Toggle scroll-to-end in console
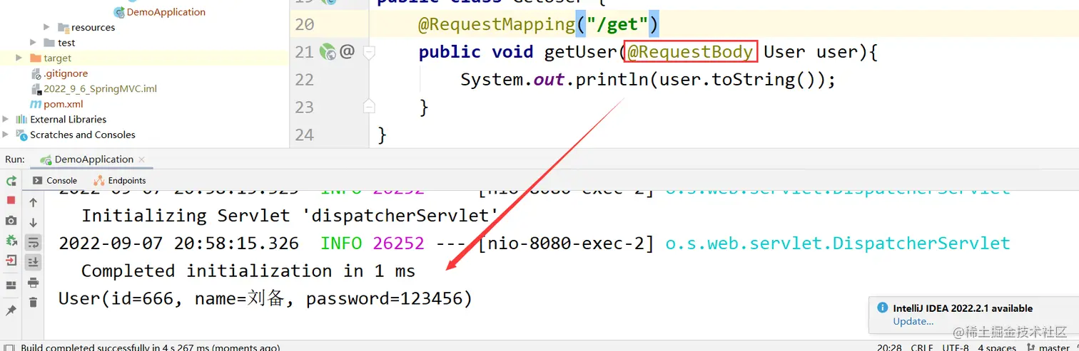1079x351 pixels. (x=33, y=263)
